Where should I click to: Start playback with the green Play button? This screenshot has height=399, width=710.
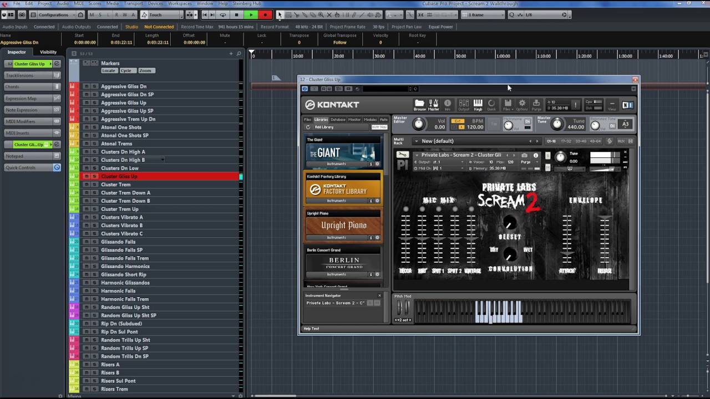click(x=251, y=15)
